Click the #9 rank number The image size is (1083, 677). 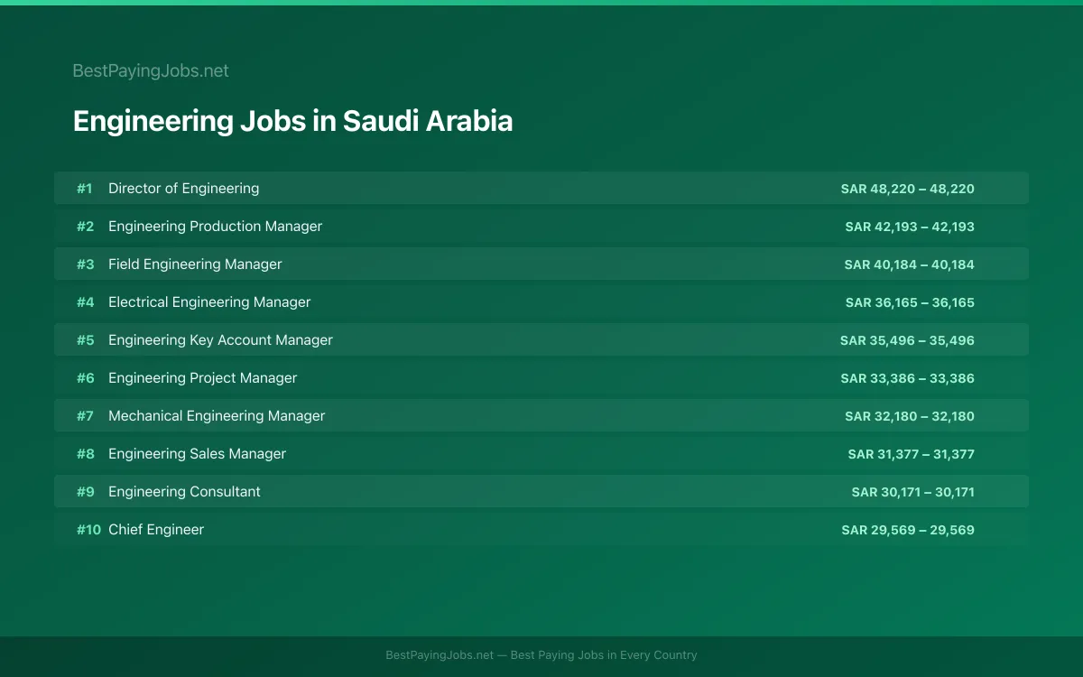(85, 492)
